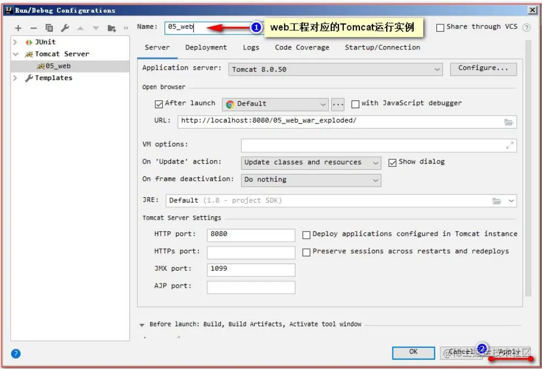Copy configuration icon in toolbar
This screenshot has height=369, width=542.
pos(49,28)
